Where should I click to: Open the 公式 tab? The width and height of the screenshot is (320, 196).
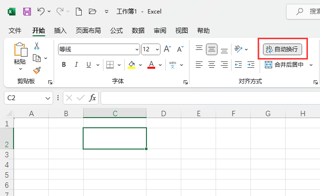point(116,30)
